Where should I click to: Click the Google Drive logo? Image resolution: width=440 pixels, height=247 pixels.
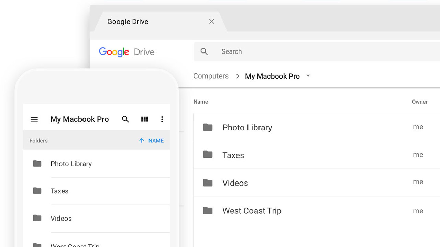[x=126, y=52]
